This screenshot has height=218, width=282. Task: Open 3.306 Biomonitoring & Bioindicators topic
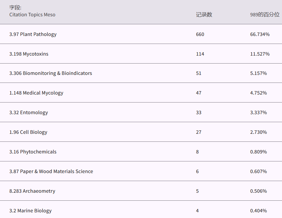click(51, 73)
